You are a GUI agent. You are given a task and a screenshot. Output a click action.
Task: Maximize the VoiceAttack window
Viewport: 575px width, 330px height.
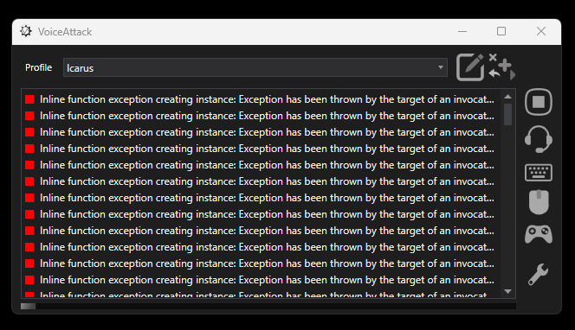(x=501, y=31)
